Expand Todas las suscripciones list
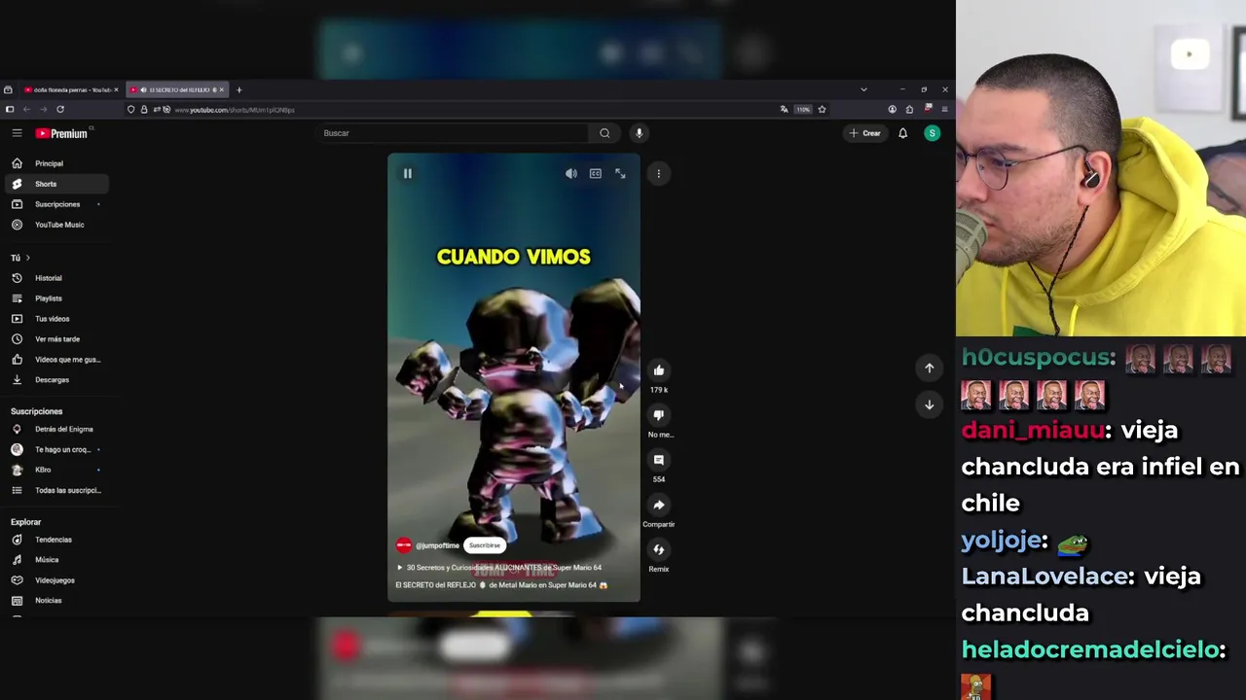The image size is (1246, 700). [x=55, y=490]
